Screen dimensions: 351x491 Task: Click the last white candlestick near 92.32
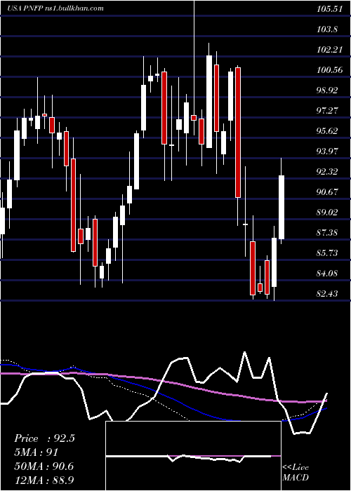pos(282,208)
